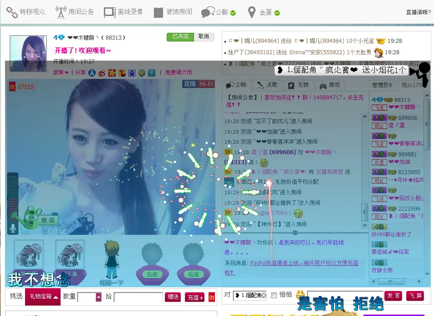Click user list horizontal scrollbar right arrow

(x=419, y=281)
